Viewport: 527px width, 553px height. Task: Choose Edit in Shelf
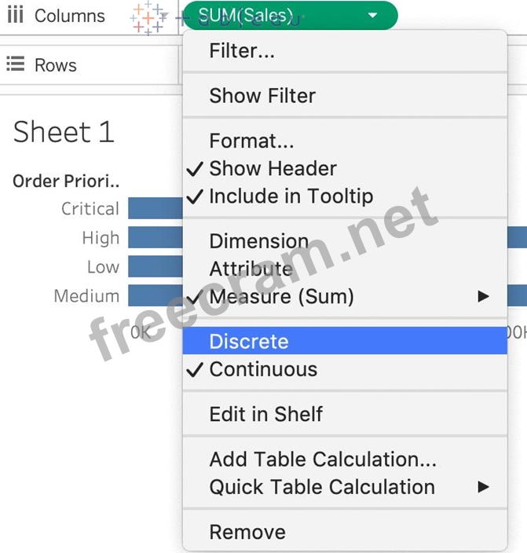coord(265,414)
